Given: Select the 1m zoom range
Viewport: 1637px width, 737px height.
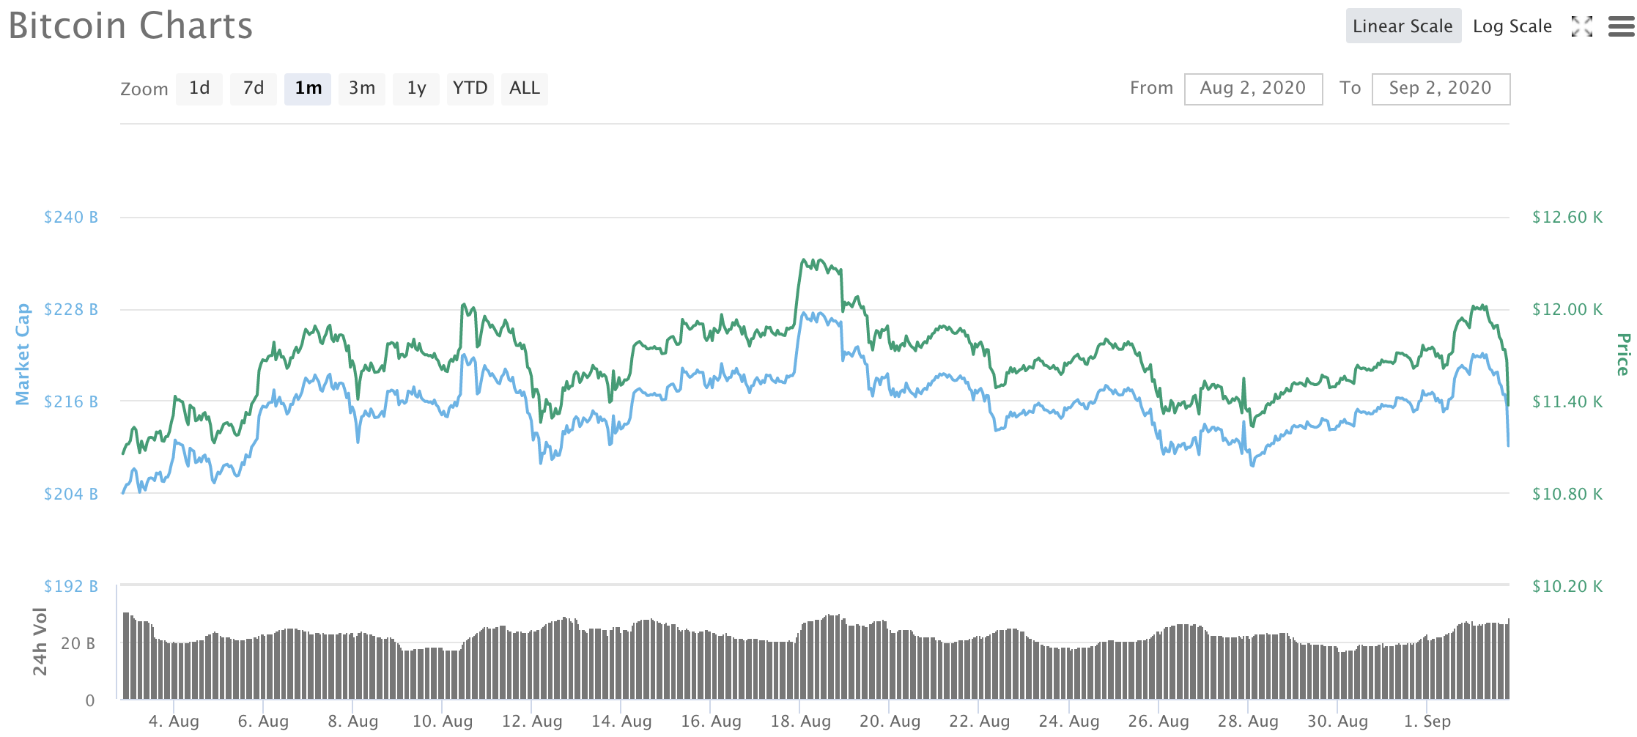Looking at the screenshot, I should click(308, 89).
